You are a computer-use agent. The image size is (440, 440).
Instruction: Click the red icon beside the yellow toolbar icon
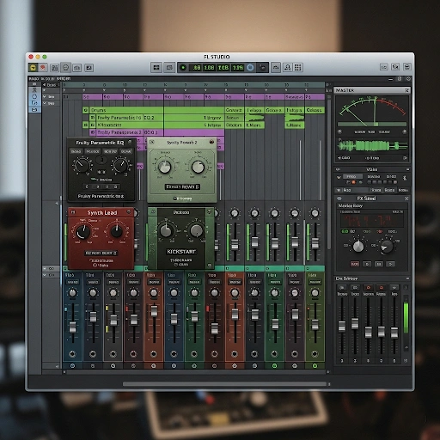43,68
